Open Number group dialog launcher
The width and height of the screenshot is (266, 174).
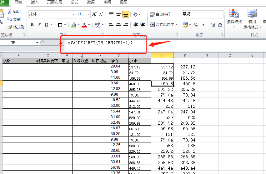222,35
